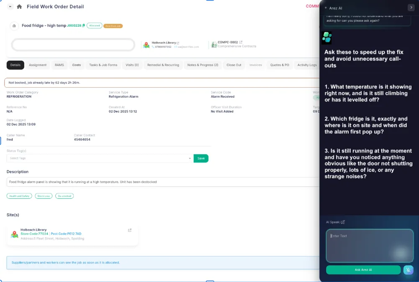Open site card external link icon

click(130, 230)
